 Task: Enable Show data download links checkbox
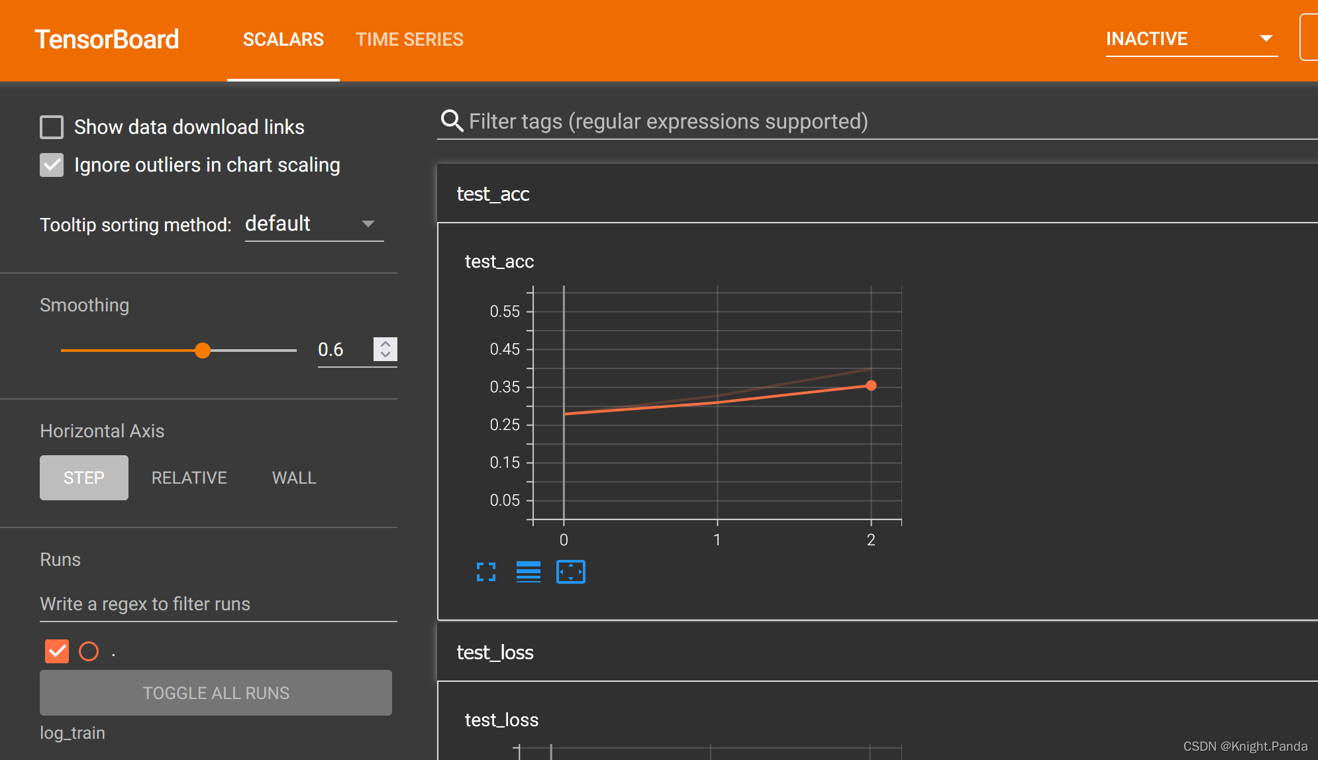[52, 127]
